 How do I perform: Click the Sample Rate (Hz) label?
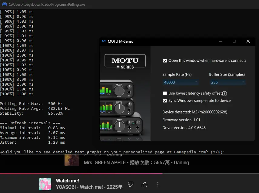click(177, 74)
